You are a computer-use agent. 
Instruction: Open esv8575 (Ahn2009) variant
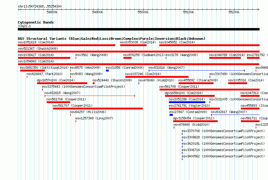tap(85, 68)
